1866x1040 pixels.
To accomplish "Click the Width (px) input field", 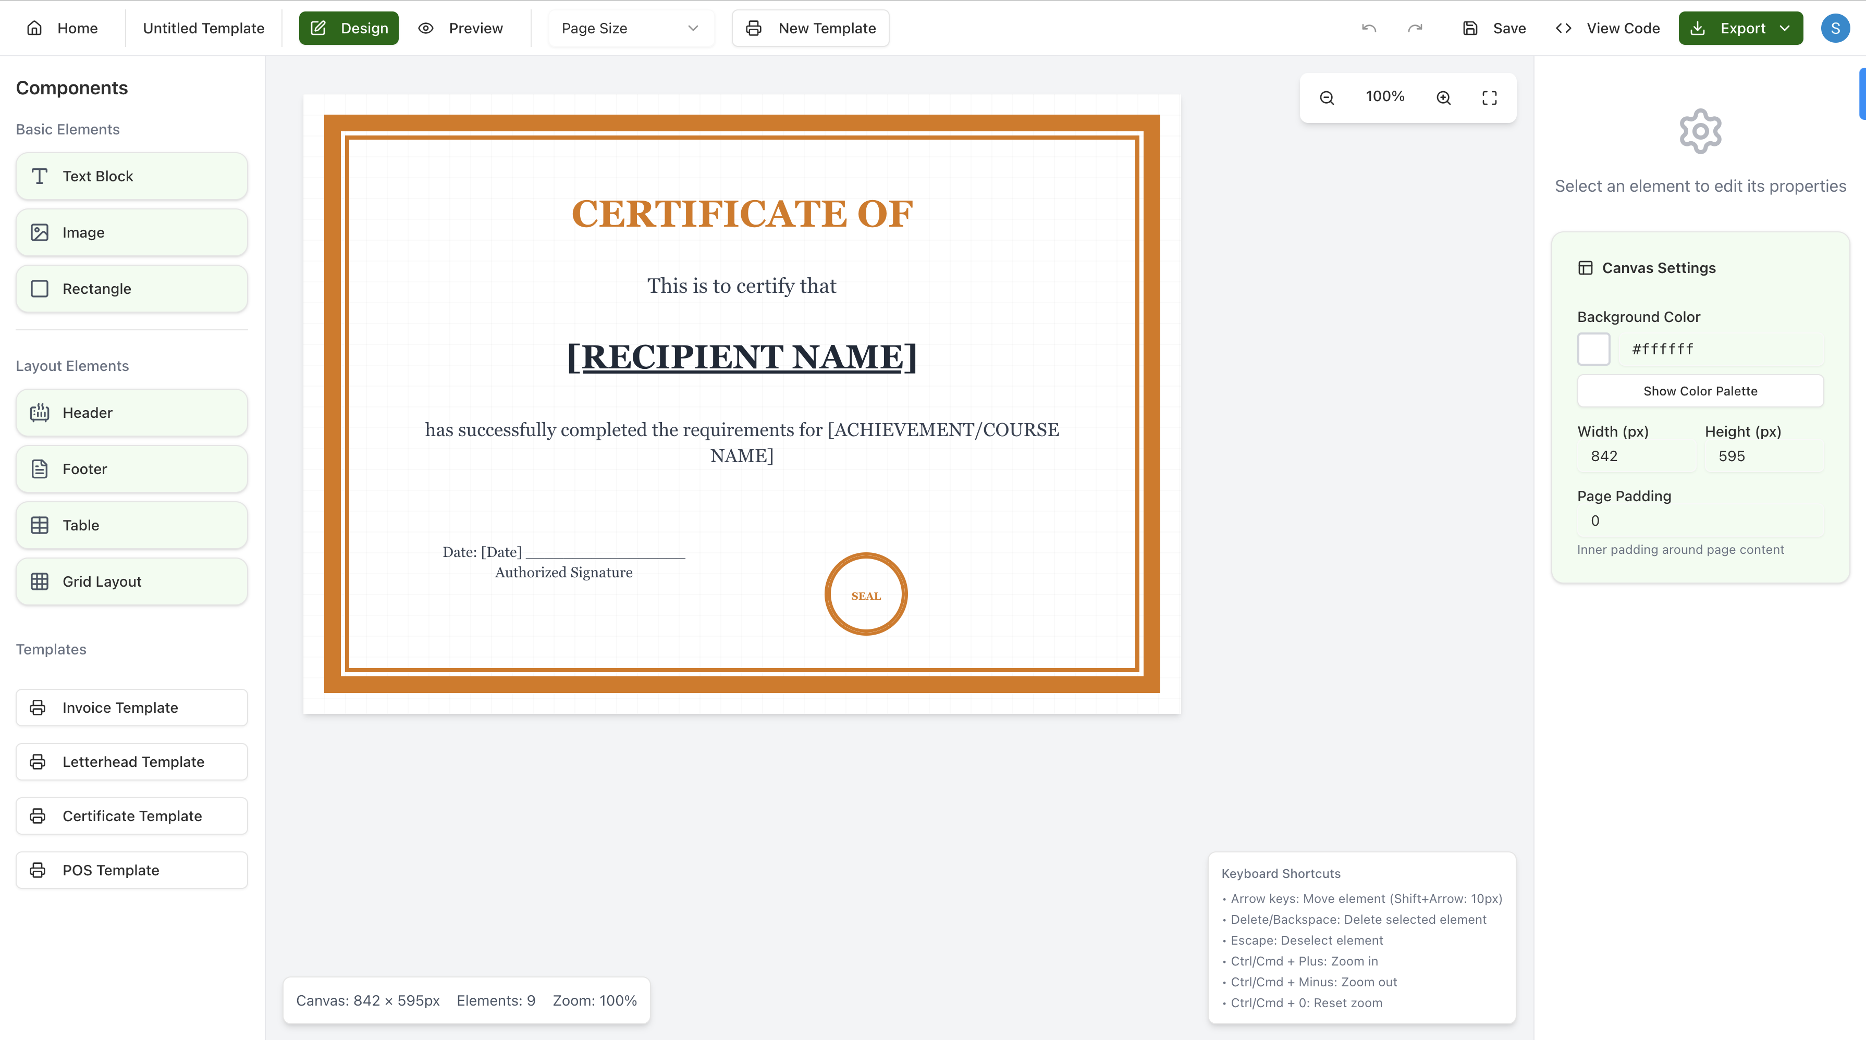I will coord(1636,456).
